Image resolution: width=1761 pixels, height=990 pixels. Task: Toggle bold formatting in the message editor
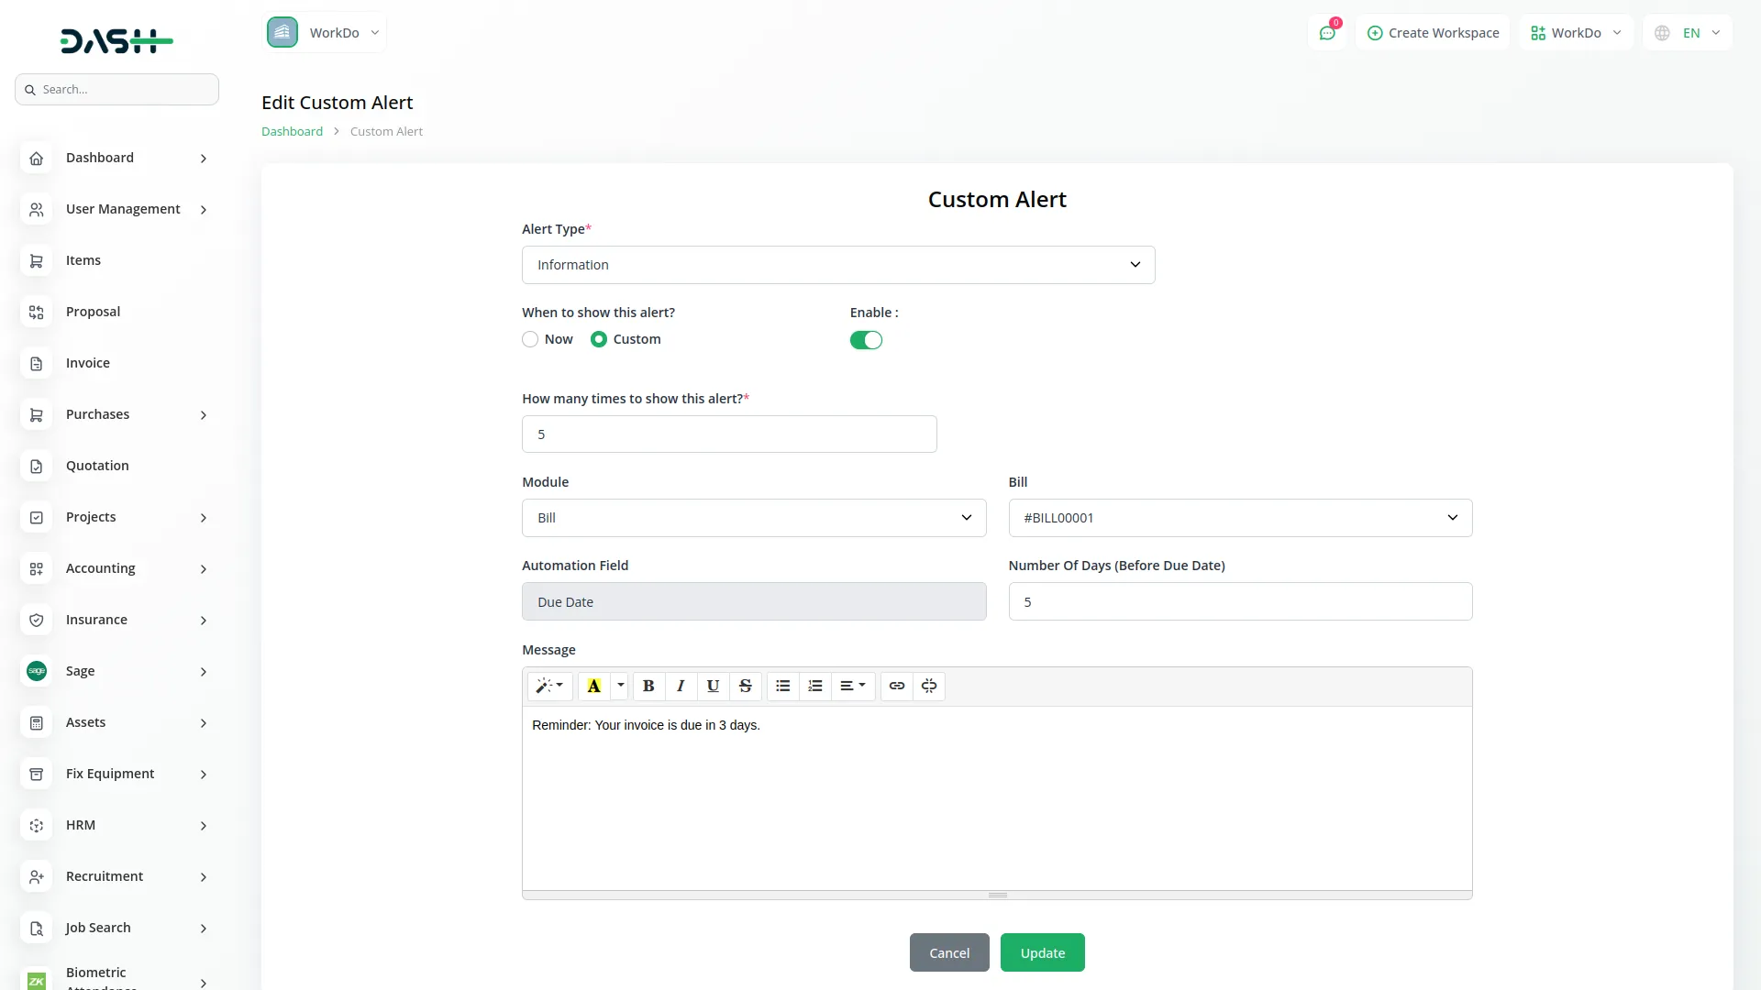648,686
